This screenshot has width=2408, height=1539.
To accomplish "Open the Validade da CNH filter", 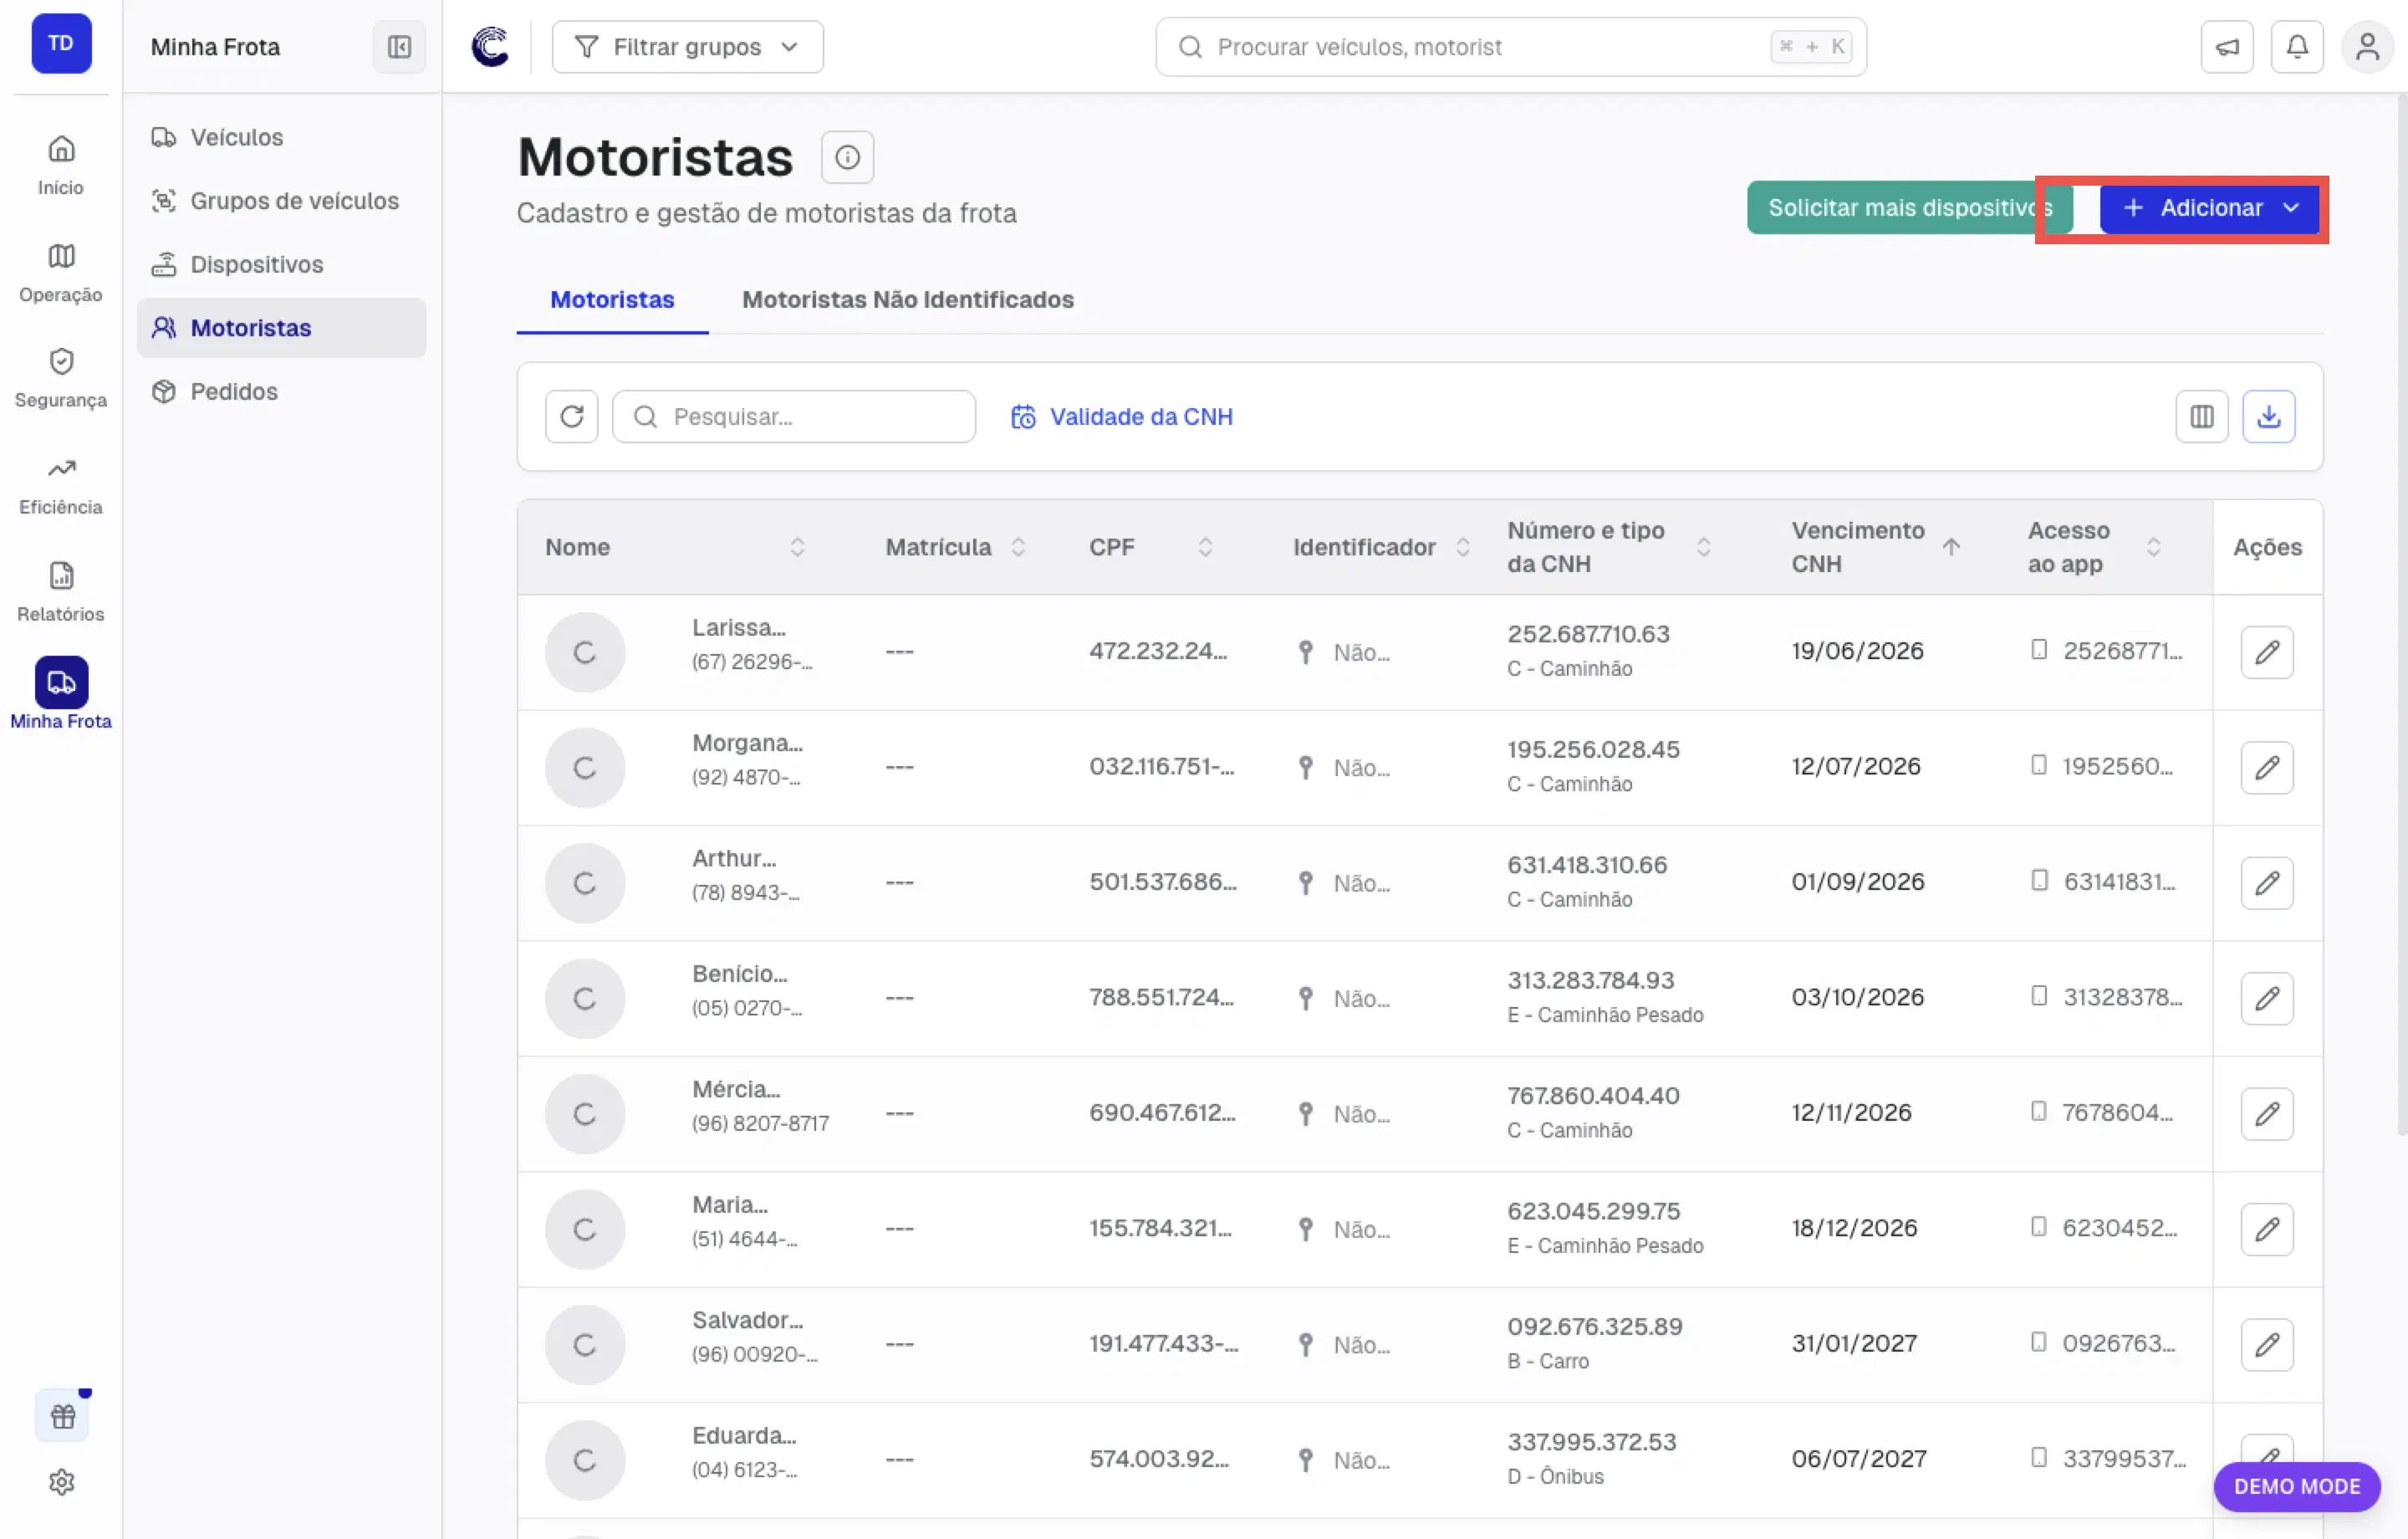I will tap(1121, 417).
